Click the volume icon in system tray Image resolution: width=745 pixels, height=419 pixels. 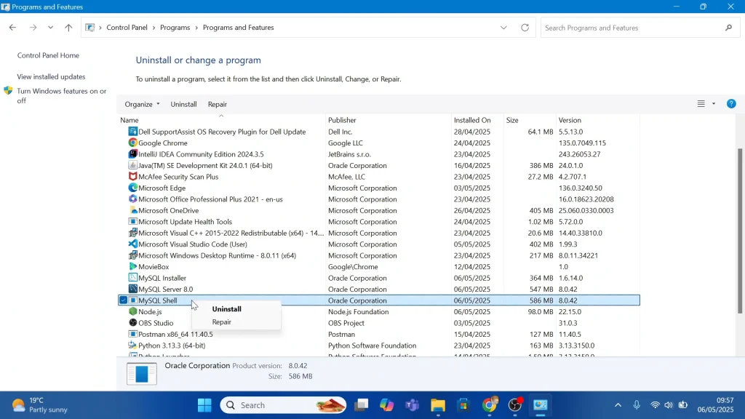[669, 404]
